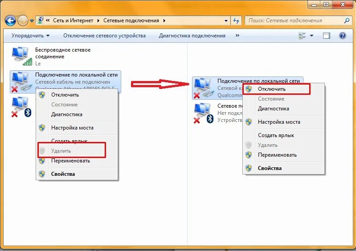The width and height of the screenshot is (356, 251).
Task: Minimize the Network Connections window
Action: coord(314,4)
